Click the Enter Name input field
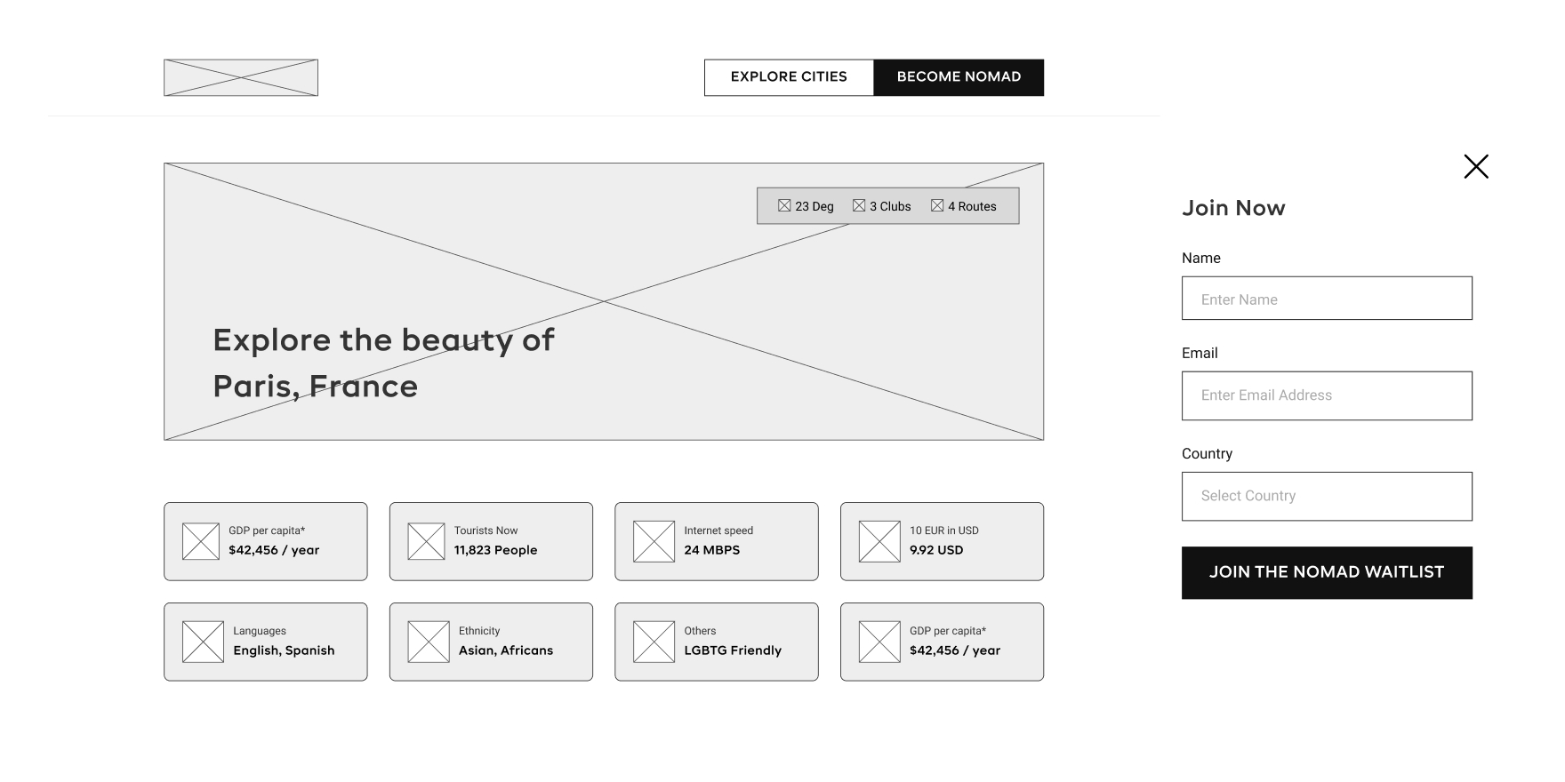1565x782 pixels. click(x=1327, y=299)
